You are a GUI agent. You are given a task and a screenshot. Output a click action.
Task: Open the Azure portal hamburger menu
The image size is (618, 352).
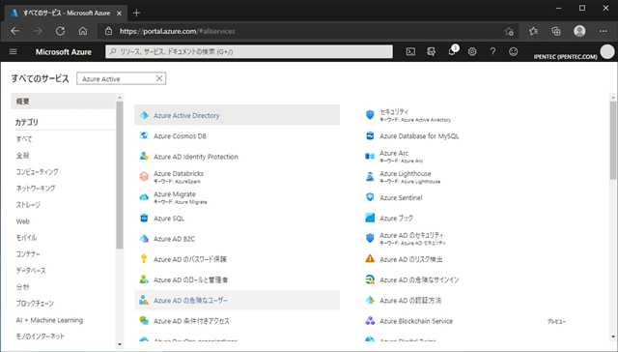(13, 51)
